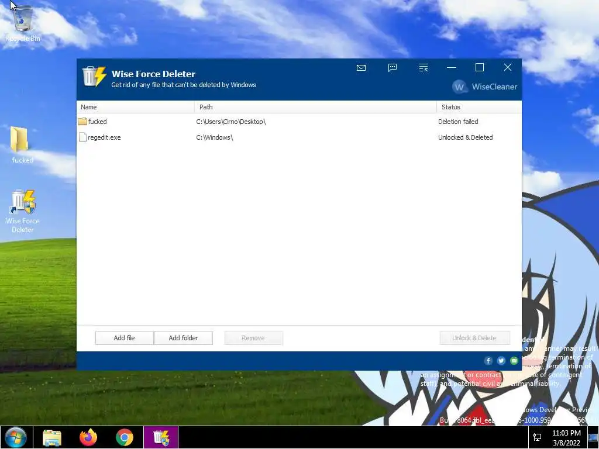Click Wise Force Deleter taskbar button
The width and height of the screenshot is (599, 449).
pos(161,437)
